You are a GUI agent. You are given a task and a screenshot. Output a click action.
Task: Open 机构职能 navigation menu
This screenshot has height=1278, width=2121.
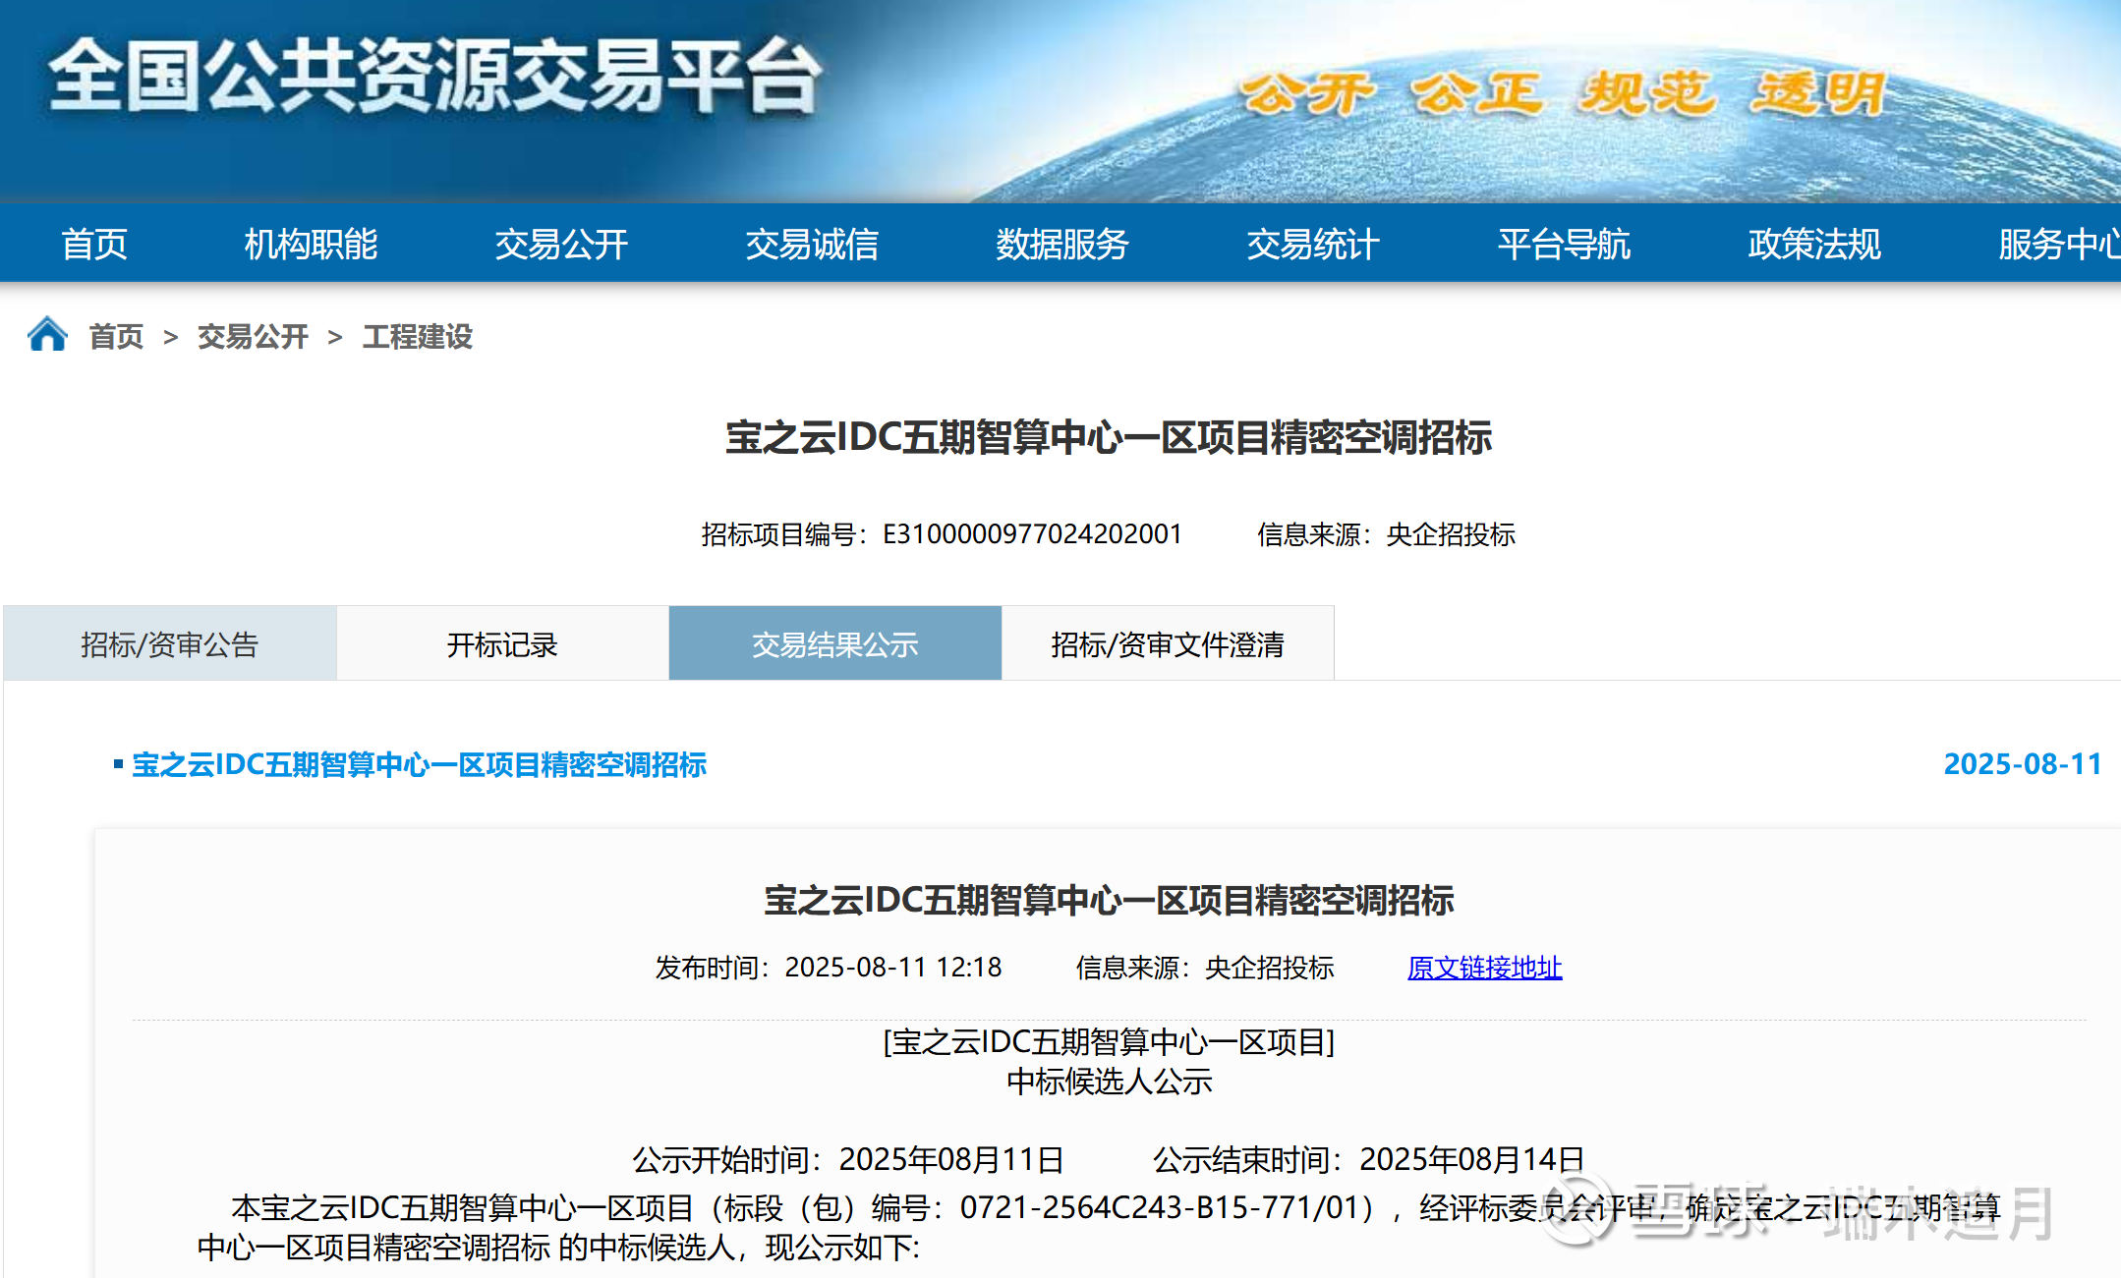tap(311, 244)
